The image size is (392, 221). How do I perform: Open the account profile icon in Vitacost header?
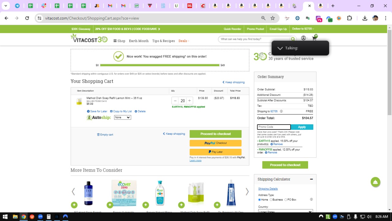coord(303,38)
